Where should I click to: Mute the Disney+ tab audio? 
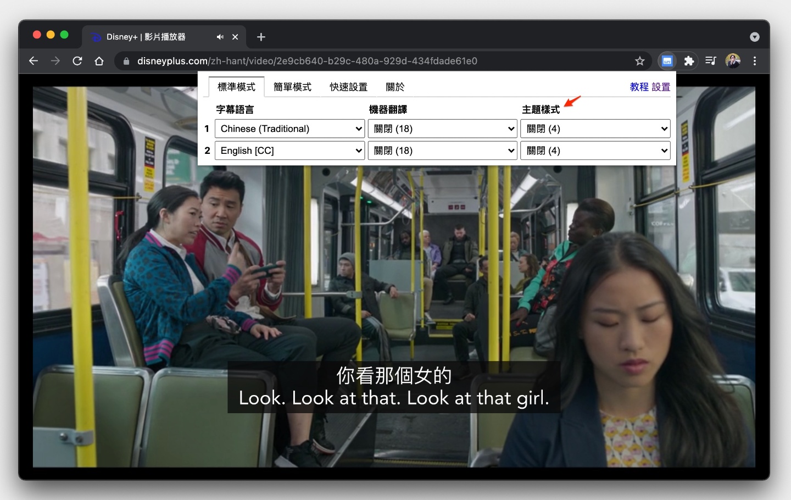click(x=220, y=37)
